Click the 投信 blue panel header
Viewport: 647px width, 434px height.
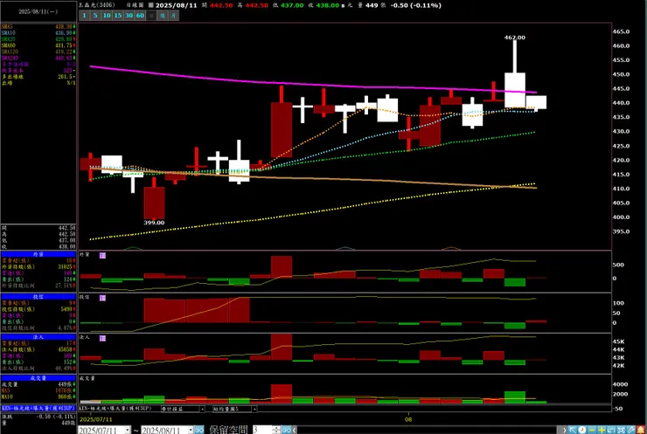38,296
